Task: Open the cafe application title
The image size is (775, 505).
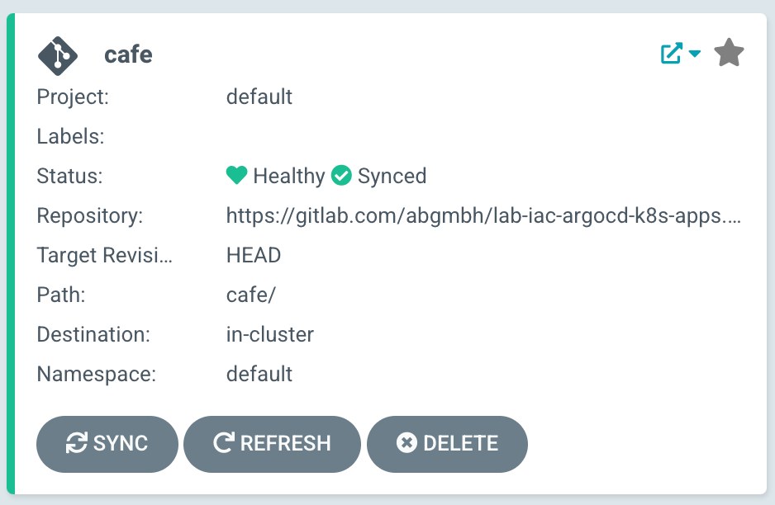Action: point(128,55)
